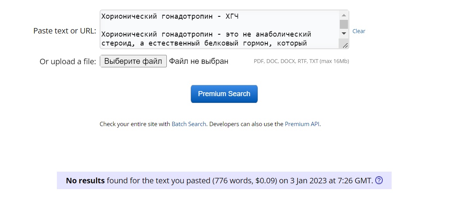The height and width of the screenshot is (209, 454).
Task: Click the bold No results text
Action: tap(85, 181)
